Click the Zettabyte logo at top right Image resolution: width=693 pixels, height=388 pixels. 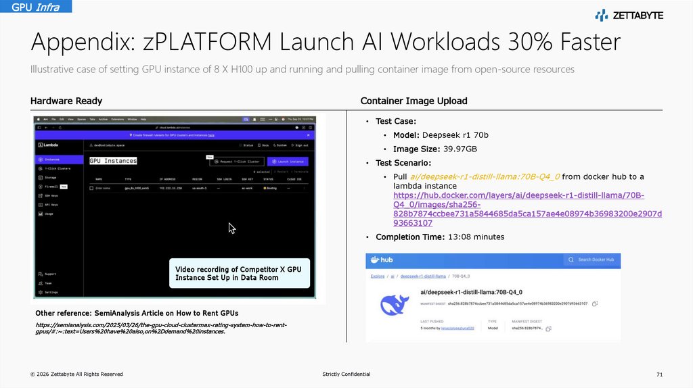629,16
